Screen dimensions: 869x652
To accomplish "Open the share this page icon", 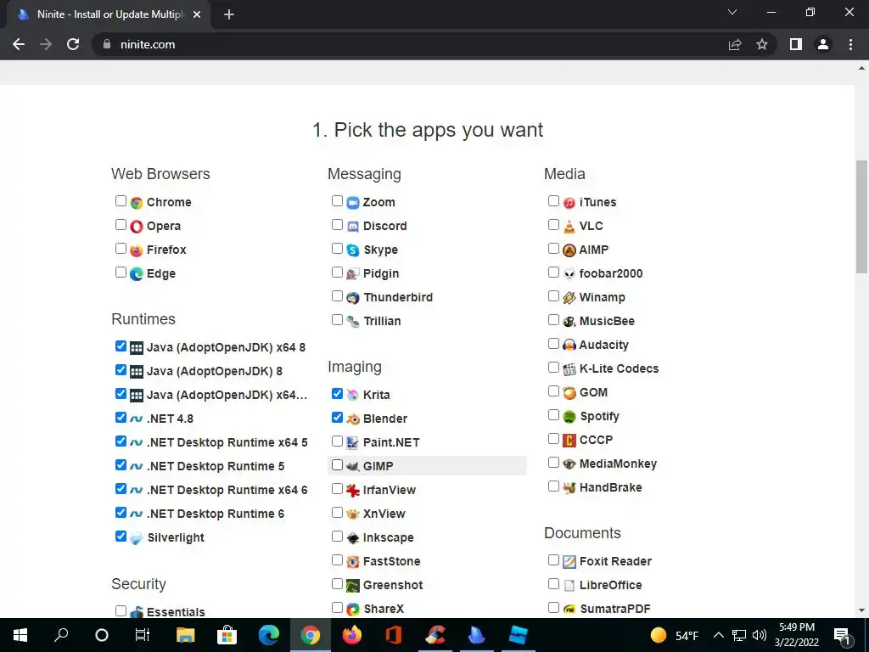I will tap(735, 44).
